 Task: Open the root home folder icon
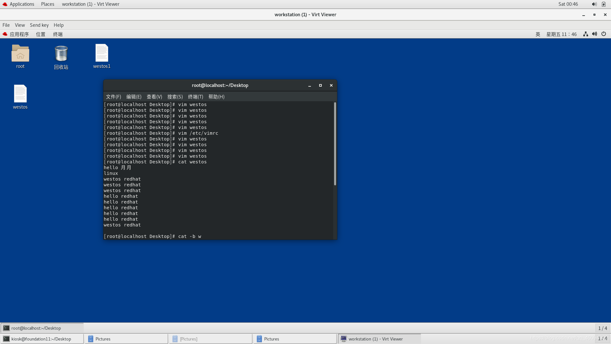[20, 54]
